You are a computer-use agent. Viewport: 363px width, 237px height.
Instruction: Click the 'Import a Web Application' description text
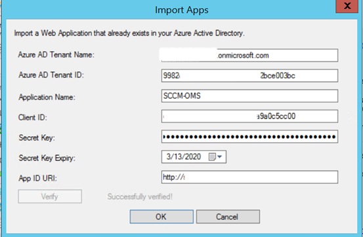pyautogui.click(x=129, y=33)
